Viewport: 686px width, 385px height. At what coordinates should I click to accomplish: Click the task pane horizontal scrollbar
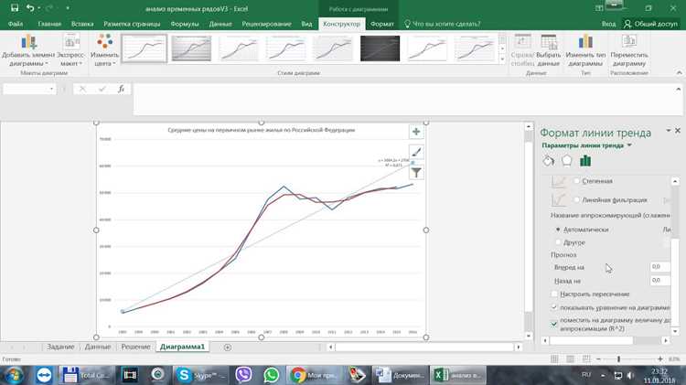[x=606, y=340]
